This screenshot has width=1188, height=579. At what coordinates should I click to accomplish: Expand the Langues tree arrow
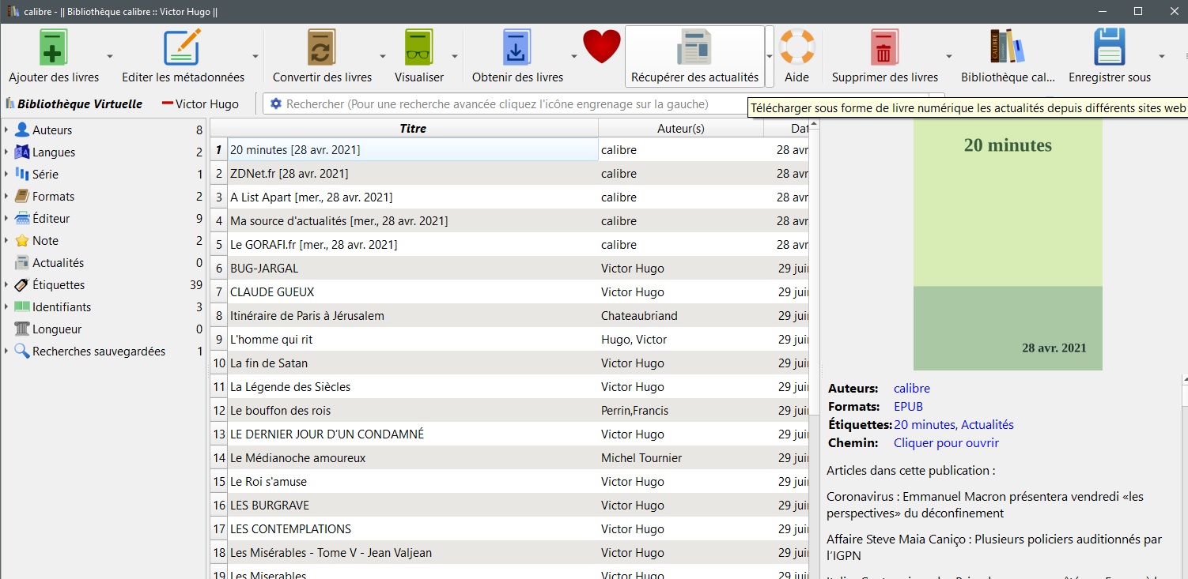pyautogui.click(x=6, y=152)
